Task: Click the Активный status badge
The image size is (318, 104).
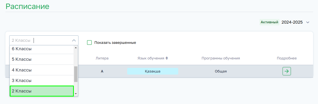Action: 270,22
